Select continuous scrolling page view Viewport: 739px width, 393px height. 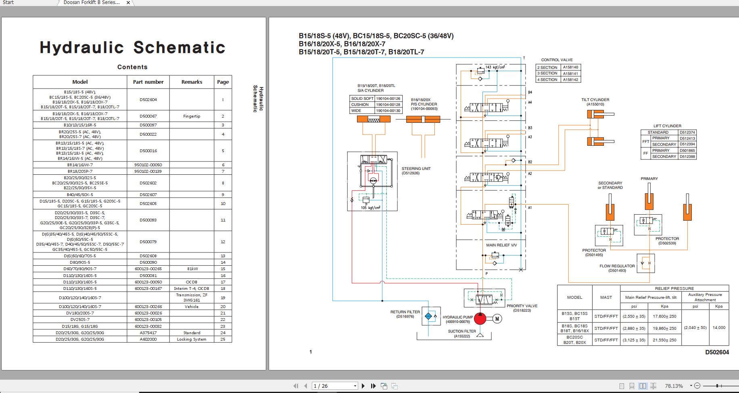(633, 386)
